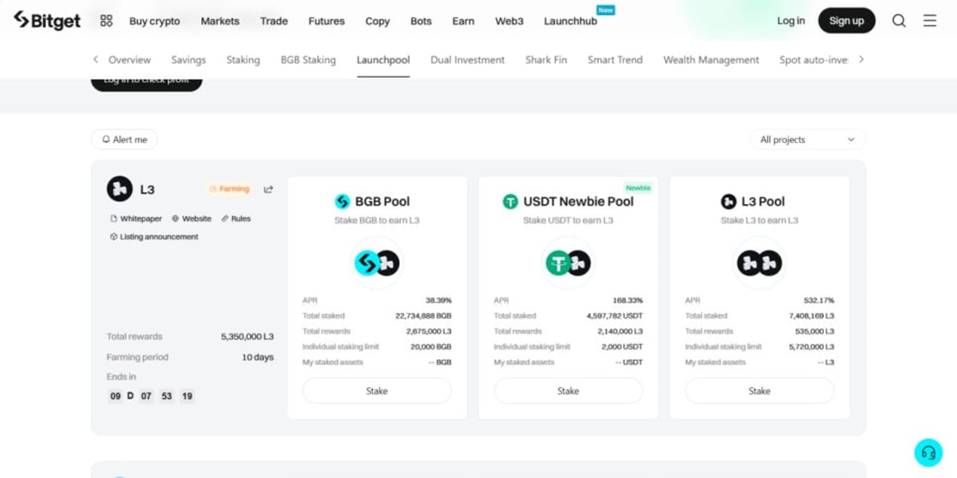The height and width of the screenshot is (478, 957).
Task: Click the Bitget logo
Action: click(47, 20)
